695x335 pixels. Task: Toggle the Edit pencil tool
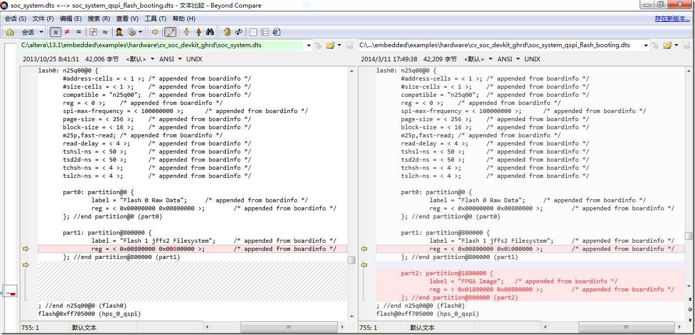[171, 32]
